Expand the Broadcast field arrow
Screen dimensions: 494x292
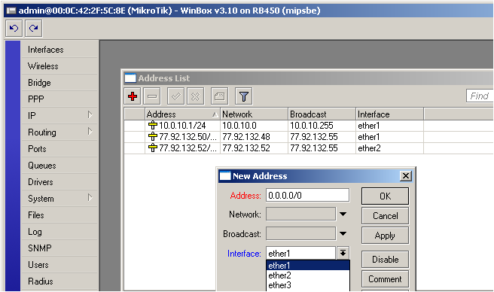343,234
